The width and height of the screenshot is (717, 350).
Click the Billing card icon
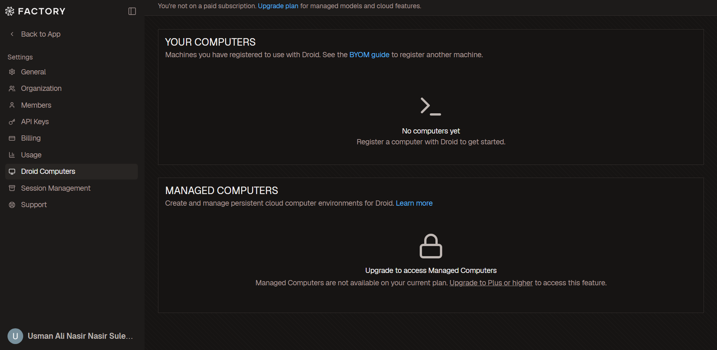(12, 138)
